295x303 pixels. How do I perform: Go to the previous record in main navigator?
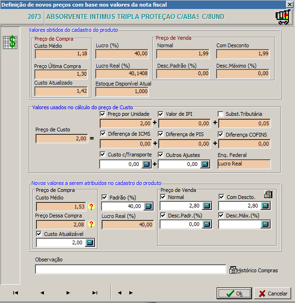click(x=42, y=293)
